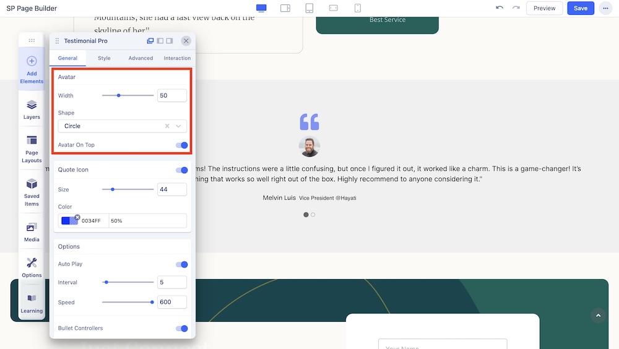Open the Media library icon

click(32, 231)
